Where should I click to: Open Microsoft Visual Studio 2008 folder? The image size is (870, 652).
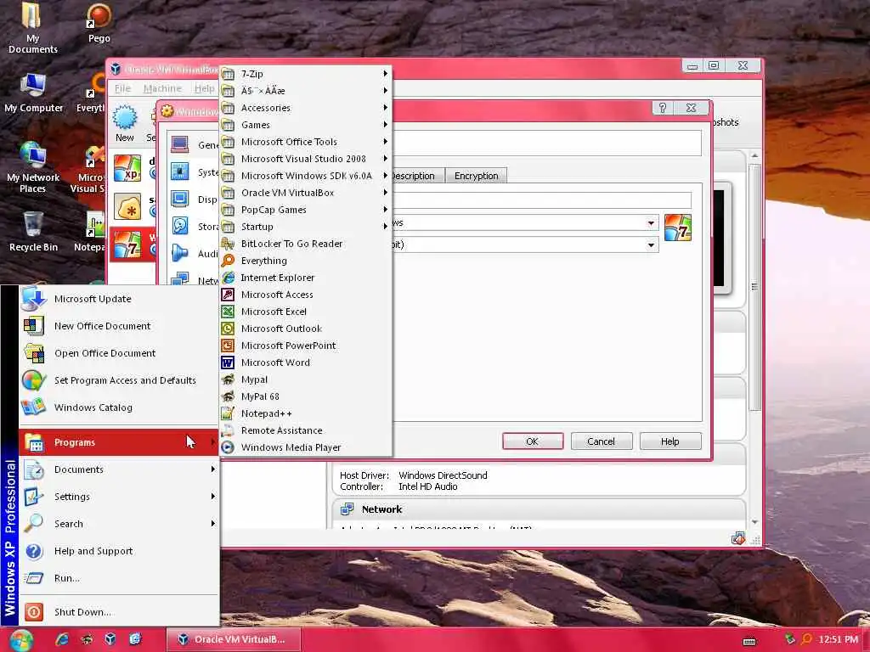click(x=305, y=159)
